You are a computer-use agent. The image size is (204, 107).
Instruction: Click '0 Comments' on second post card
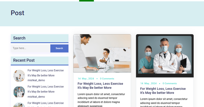[x=170, y=83]
